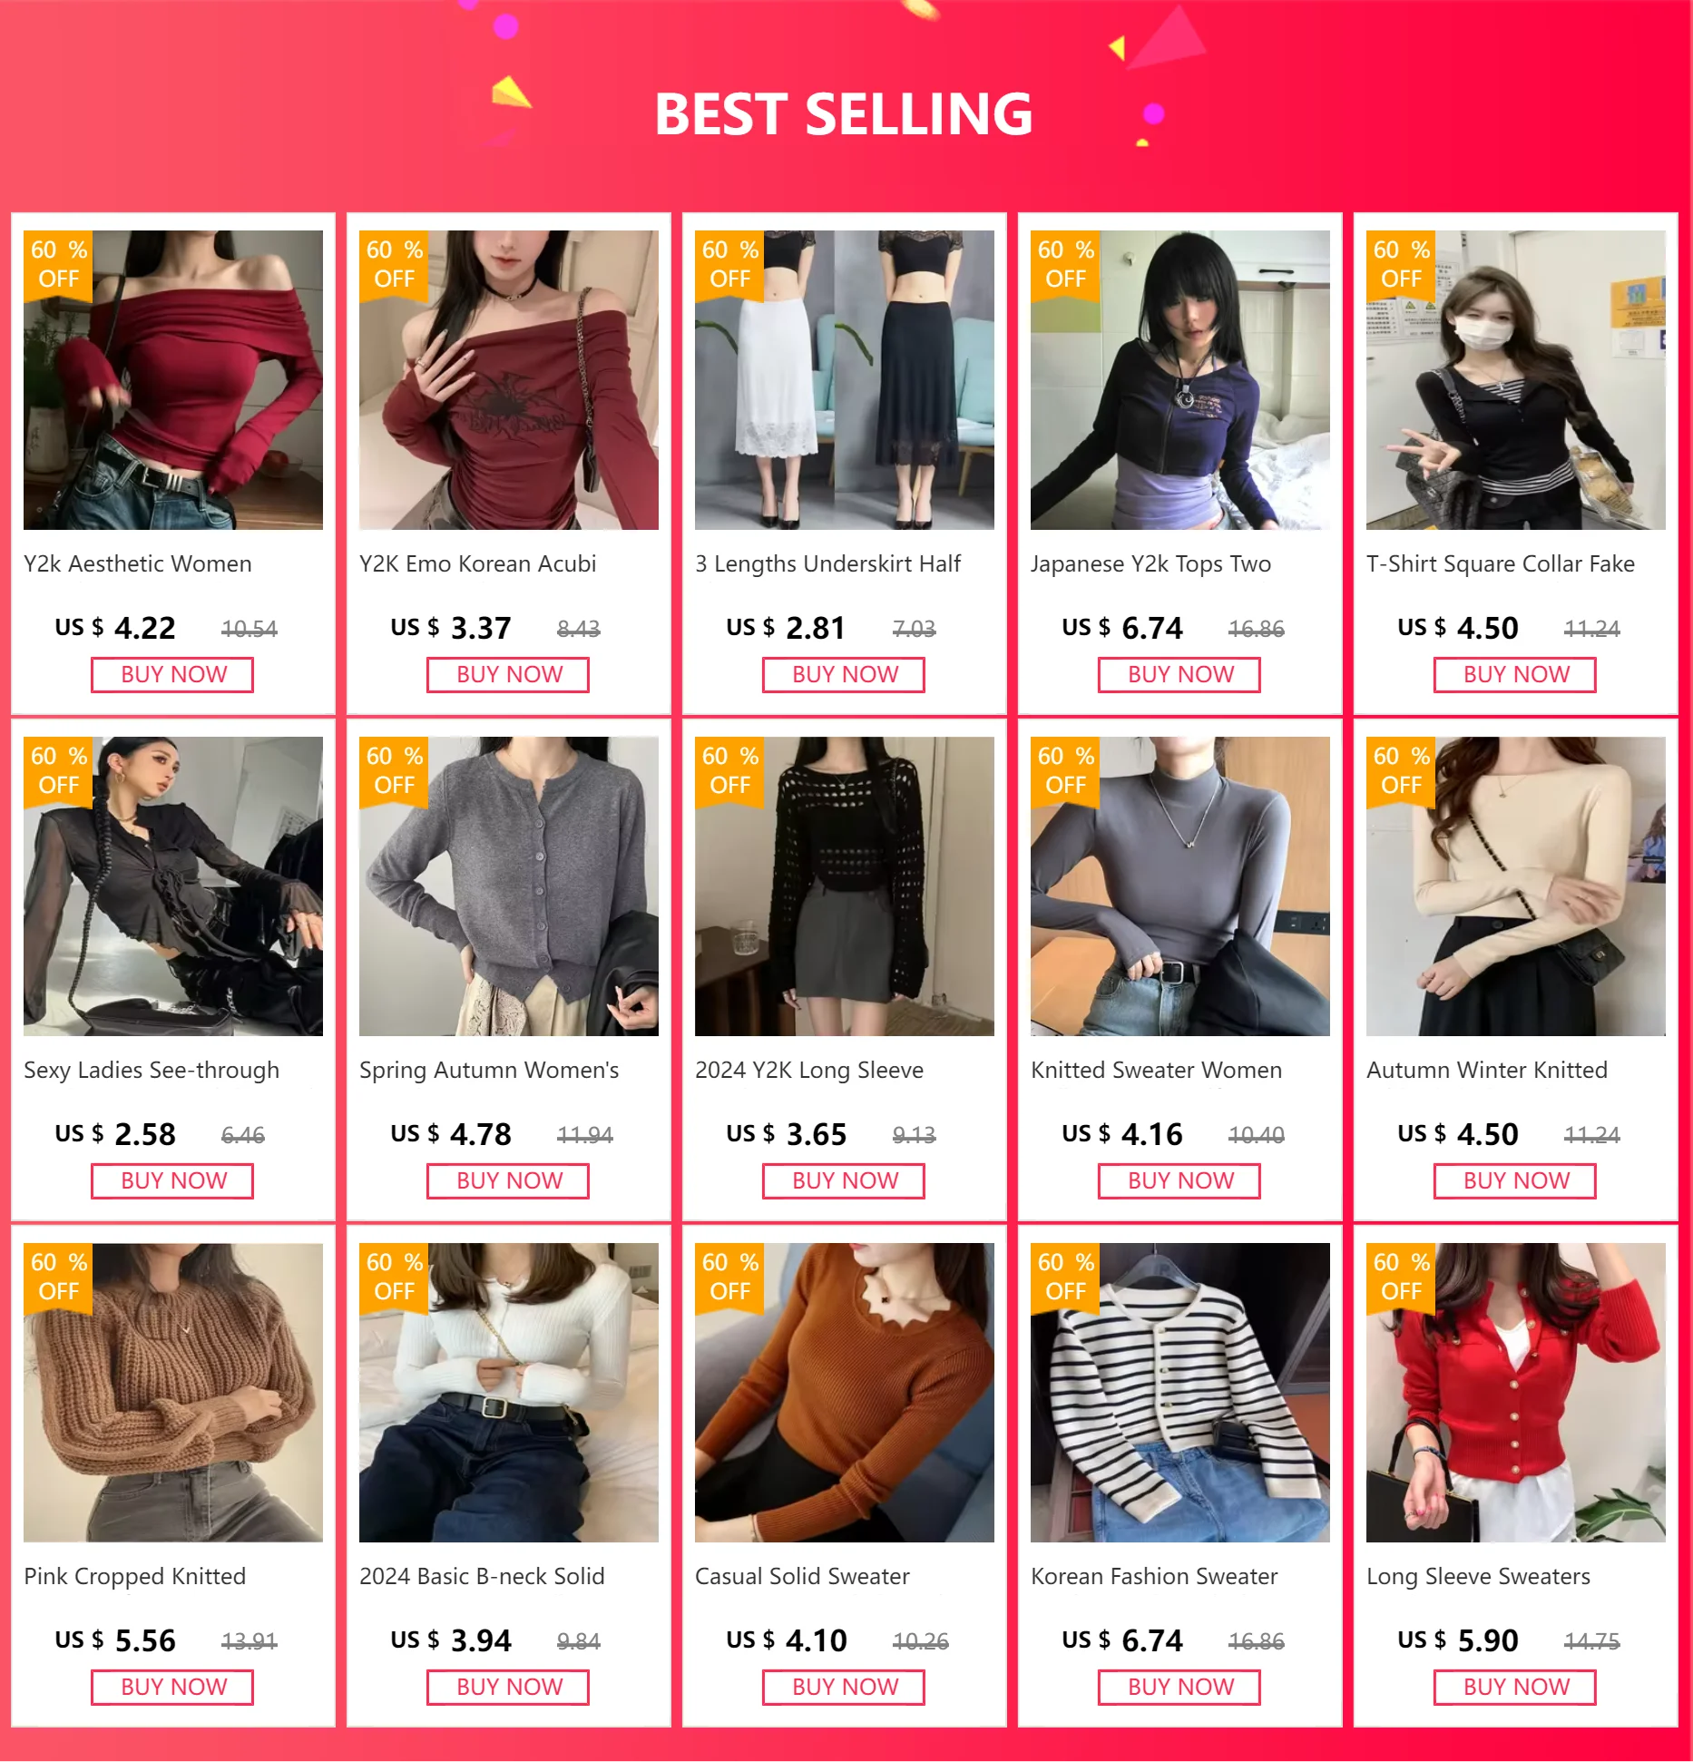View the Autumn Winter Knitted beige sweater photo
Screen dimensions: 1693x1762
[x=1516, y=886]
